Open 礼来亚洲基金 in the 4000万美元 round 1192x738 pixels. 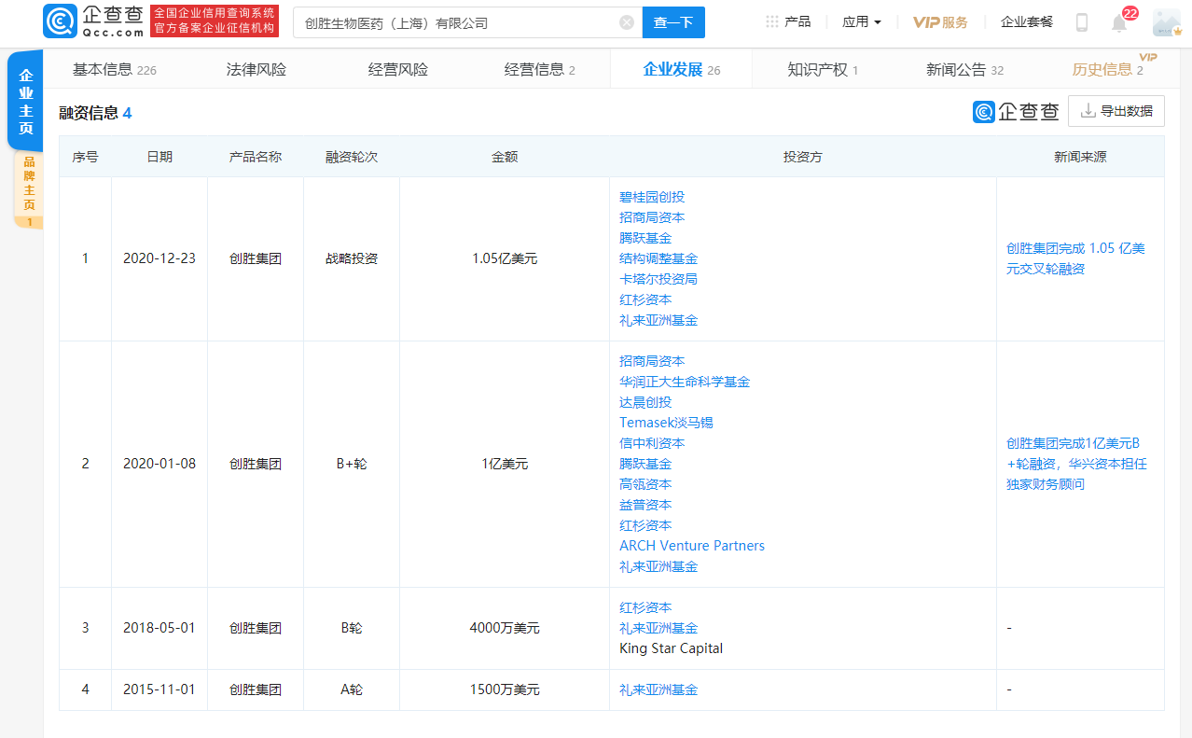[x=658, y=628]
